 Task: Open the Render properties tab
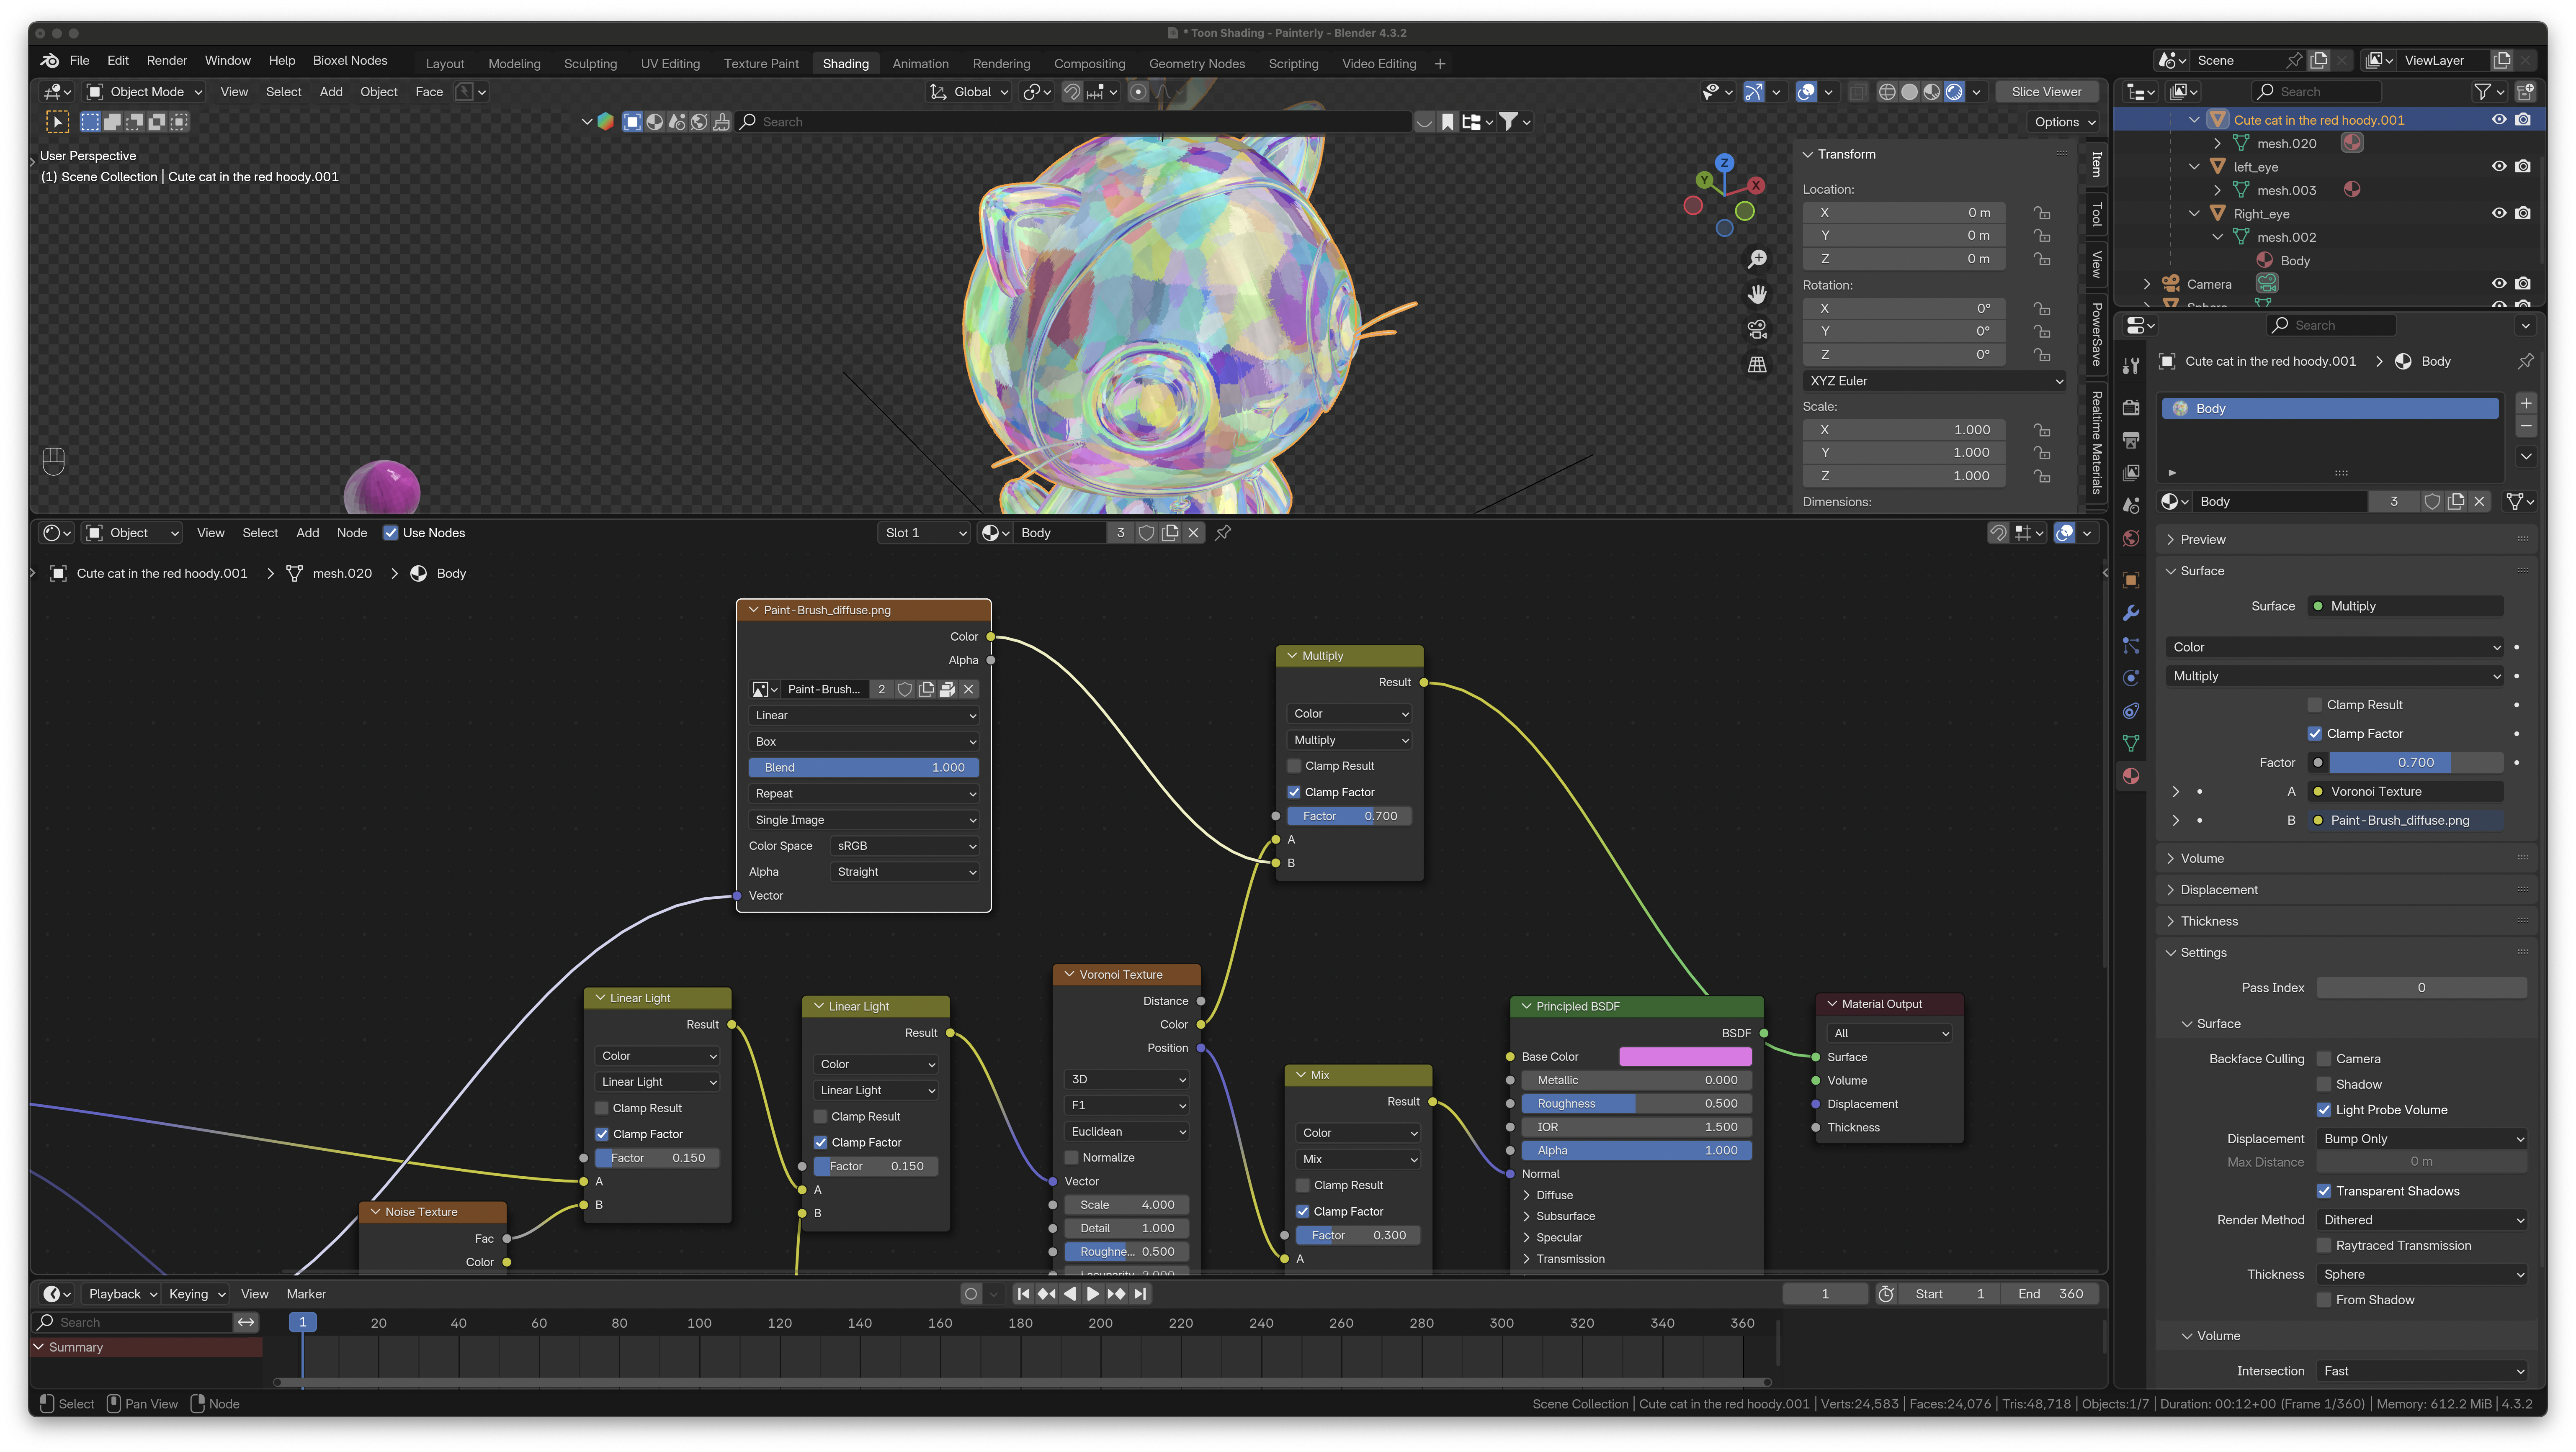tap(2131, 407)
